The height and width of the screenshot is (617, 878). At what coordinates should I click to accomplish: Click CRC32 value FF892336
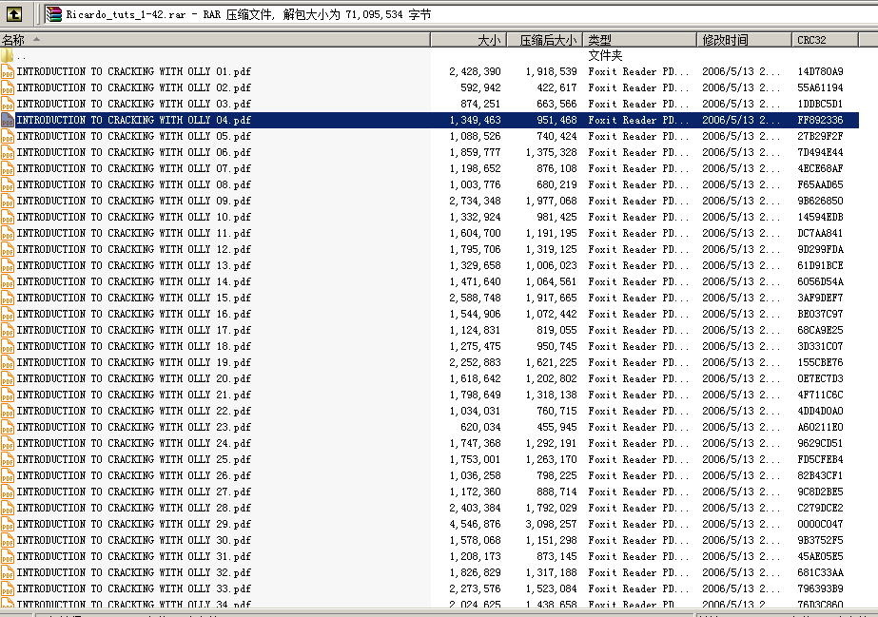click(820, 121)
